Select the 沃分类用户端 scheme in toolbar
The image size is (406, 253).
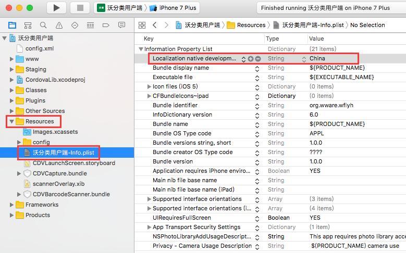[120, 8]
